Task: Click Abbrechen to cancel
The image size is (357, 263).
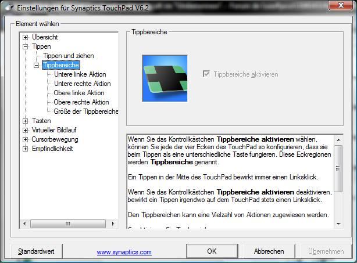Action: [269, 251]
